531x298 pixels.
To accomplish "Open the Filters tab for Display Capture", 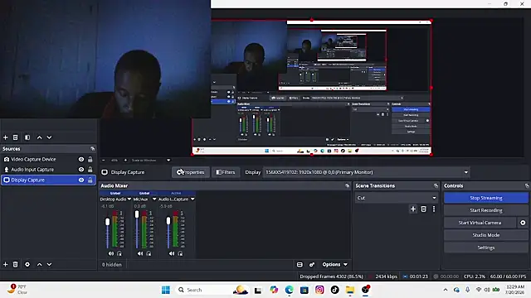I will [x=226, y=172].
